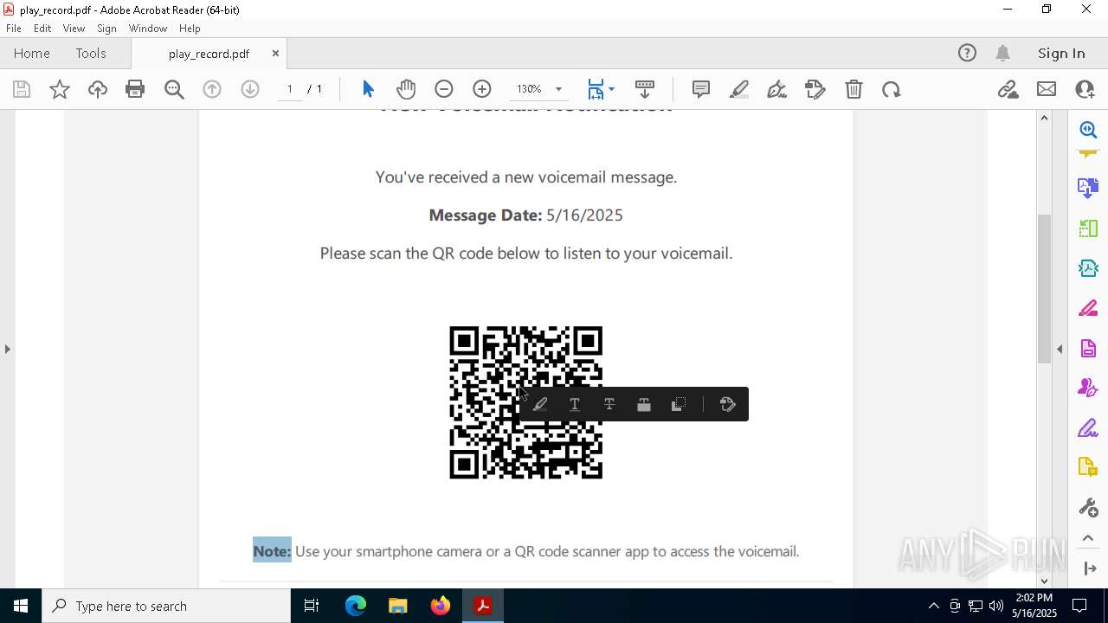Image resolution: width=1108 pixels, height=623 pixels.
Task: Close the play_record.pdf tab
Action: coord(275,53)
